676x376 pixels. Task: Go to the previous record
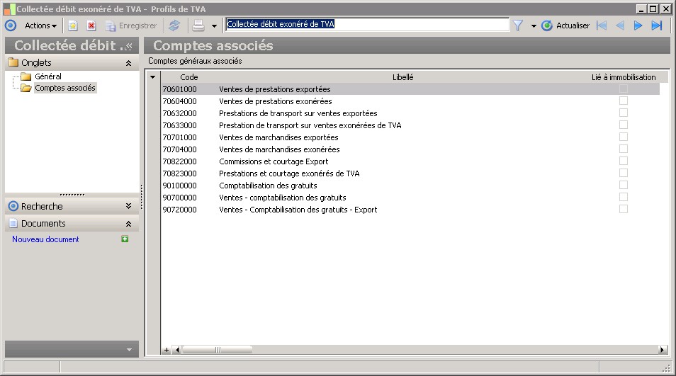point(620,25)
